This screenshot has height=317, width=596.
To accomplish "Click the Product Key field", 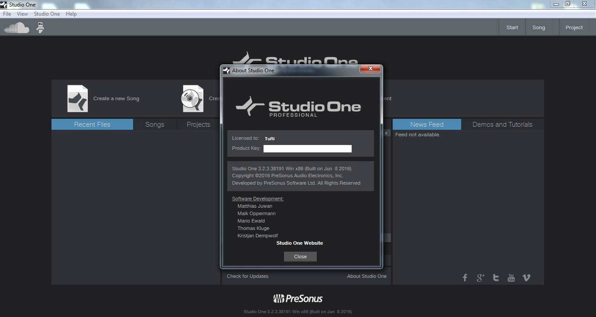I will click(x=308, y=148).
